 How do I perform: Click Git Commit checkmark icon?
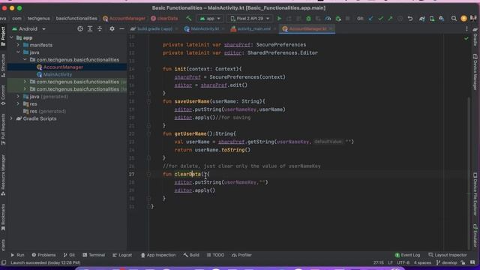(380, 19)
